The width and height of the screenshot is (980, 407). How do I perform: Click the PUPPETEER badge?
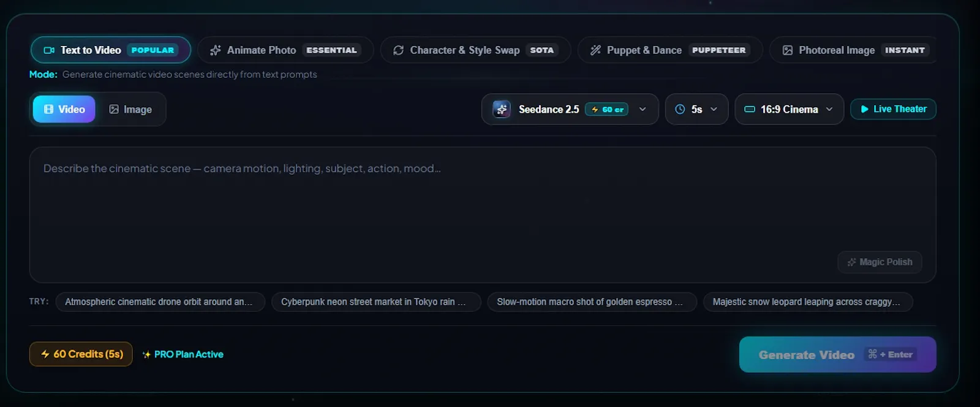[x=719, y=50]
